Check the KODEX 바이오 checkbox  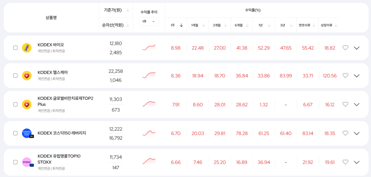15,48
